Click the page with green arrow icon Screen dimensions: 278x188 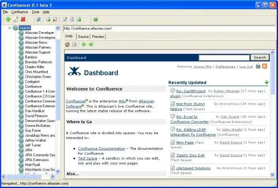pyautogui.click(x=48, y=19)
